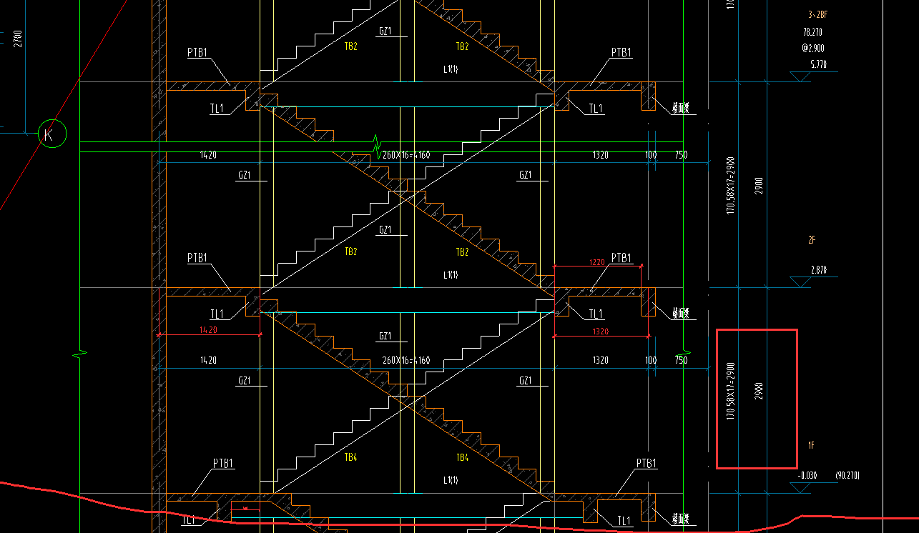Select the 楼面梁 label at the 2.870 floor level
Screen dimensions: 919x533
[x=679, y=314]
